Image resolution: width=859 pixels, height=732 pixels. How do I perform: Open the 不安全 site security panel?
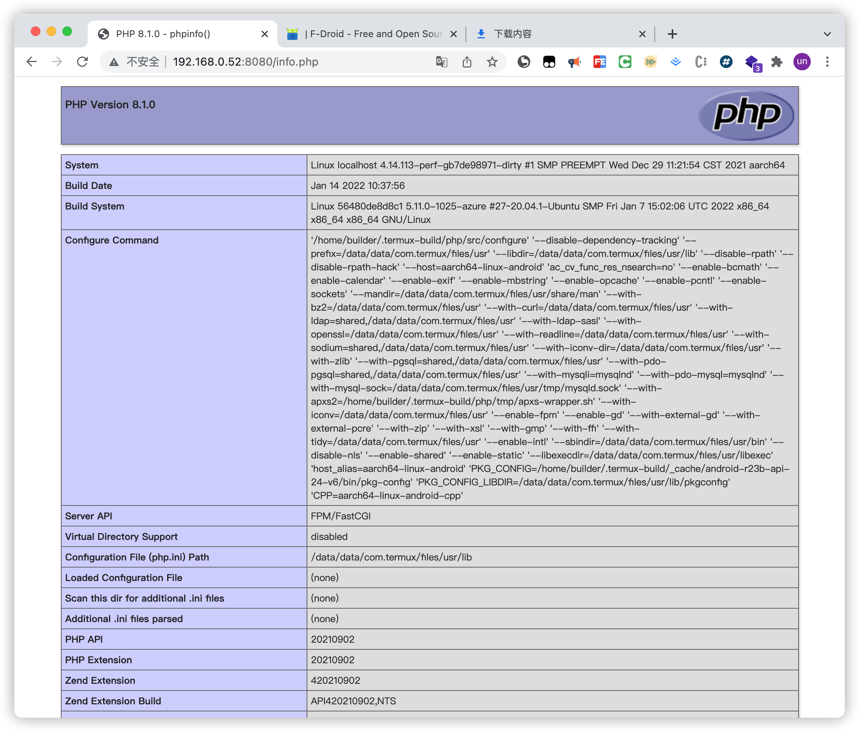(x=137, y=61)
